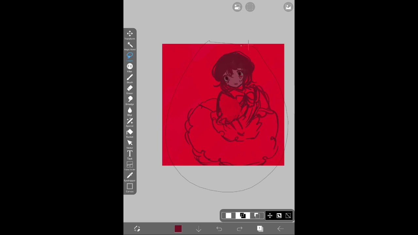Open the Canvas tool

(x=130, y=188)
